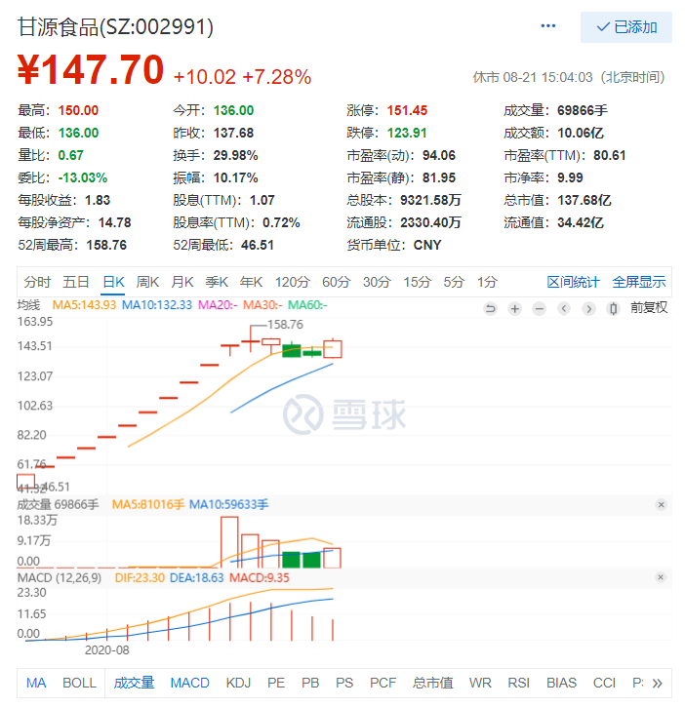Image resolution: width=685 pixels, height=707 pixels.
Task: Click the tallest red volume bar
Action: click(229, 542)
